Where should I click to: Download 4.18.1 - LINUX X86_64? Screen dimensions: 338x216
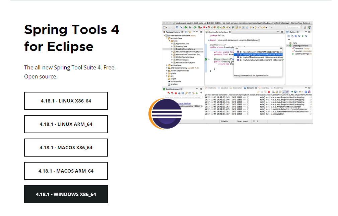click(x=66, y=101)
